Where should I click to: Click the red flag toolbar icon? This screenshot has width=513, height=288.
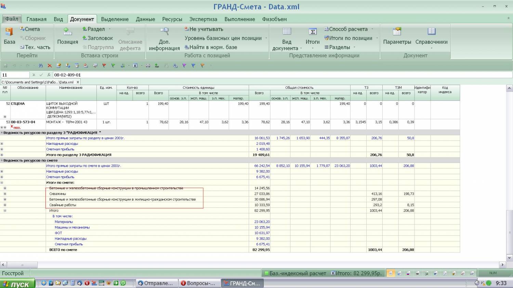tap(104, 66)
